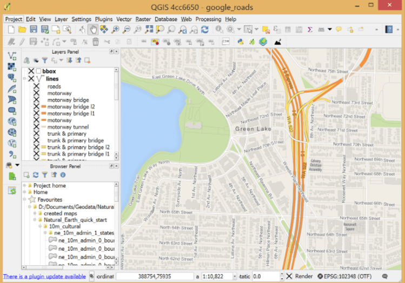The height and width of the screenshot is (283, 405).
Task: Click the EPSG:102348 (OTF) CRS button
Action: [347, 277]
